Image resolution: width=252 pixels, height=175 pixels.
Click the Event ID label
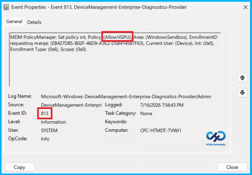[x=17, y=113]
